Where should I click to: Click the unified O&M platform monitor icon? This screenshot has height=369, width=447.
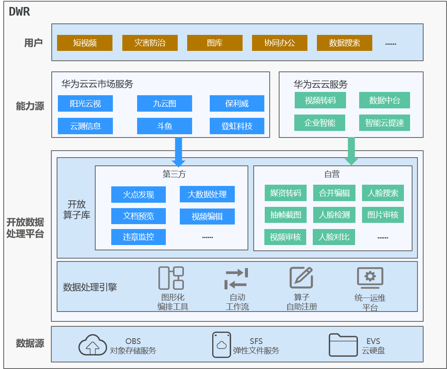click(370, 278)
